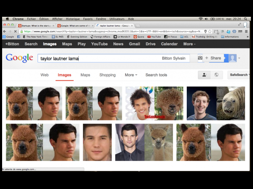The width and height of the screenshot is (253, 189).
Task: Switch to the Shopping search tab
Action: (x=108, y=75)
